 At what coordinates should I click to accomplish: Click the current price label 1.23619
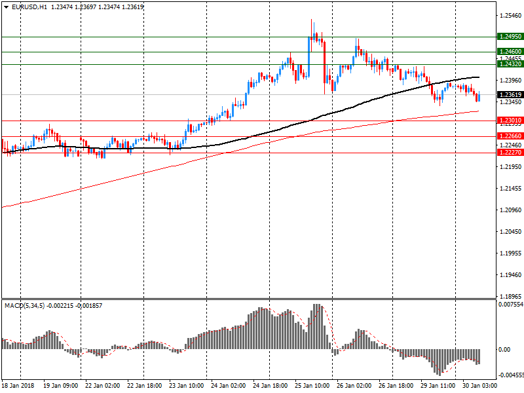point(510,95)
